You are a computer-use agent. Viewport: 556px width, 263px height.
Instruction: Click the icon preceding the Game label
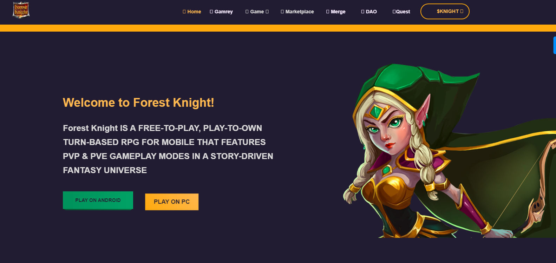[x=247, y=12]
